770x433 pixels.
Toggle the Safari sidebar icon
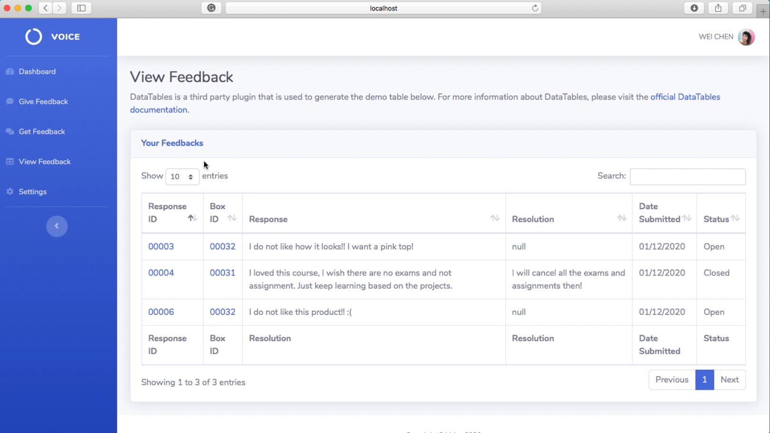[x=81, y=8]
